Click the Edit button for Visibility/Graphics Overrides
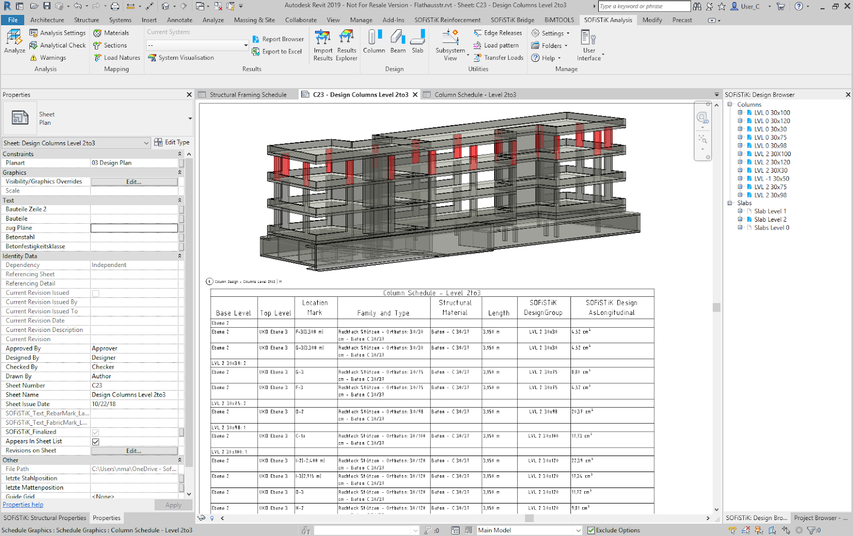This screenshot has height=536, width=853. point(134,181)
